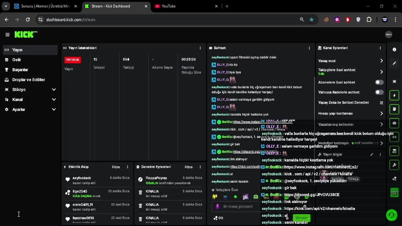
Task: Pick the purple character emote
Action: coord(245,197)
